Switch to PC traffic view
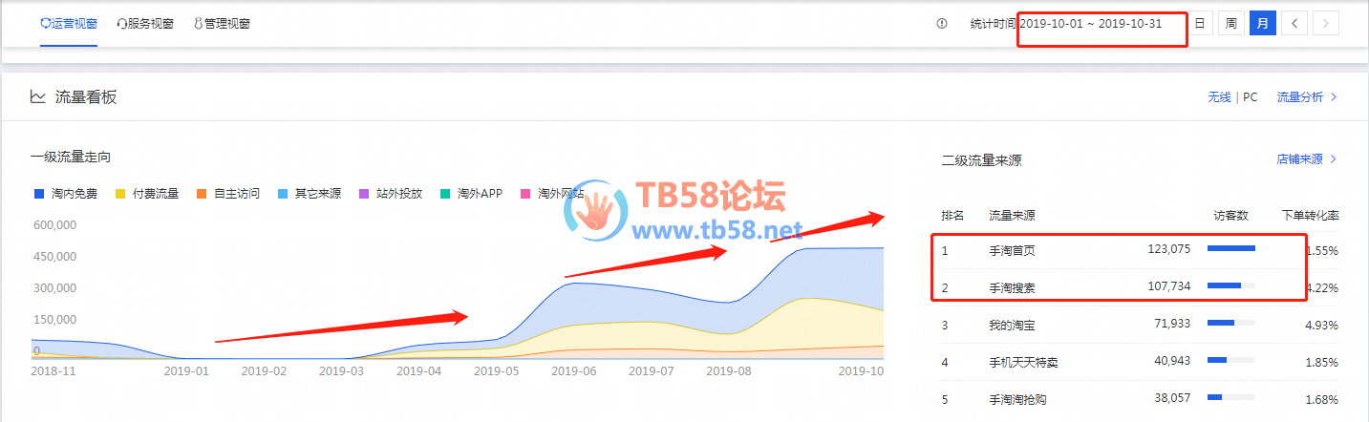The width and height of the screenshot is (1369, 422). pyautogui.click(x=1251, y=97)
